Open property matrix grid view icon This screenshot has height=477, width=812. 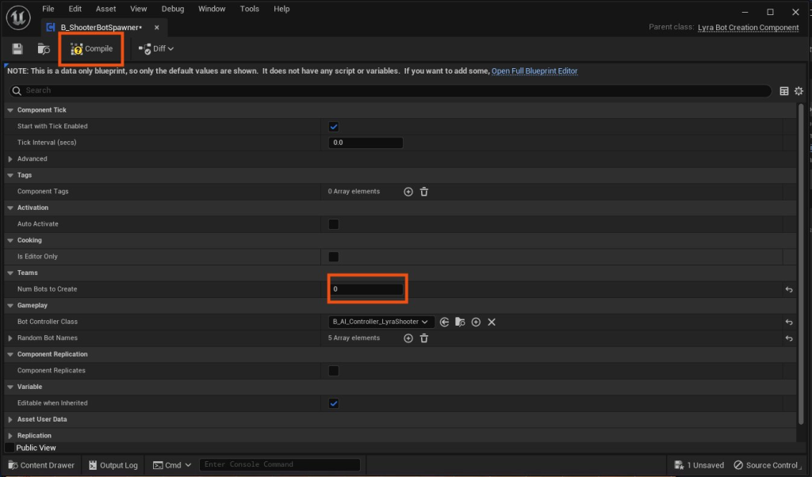tap(784, 91)
